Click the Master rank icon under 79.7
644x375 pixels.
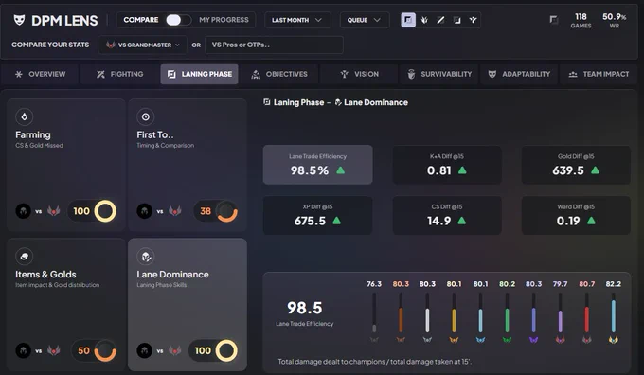coord(561,340)
